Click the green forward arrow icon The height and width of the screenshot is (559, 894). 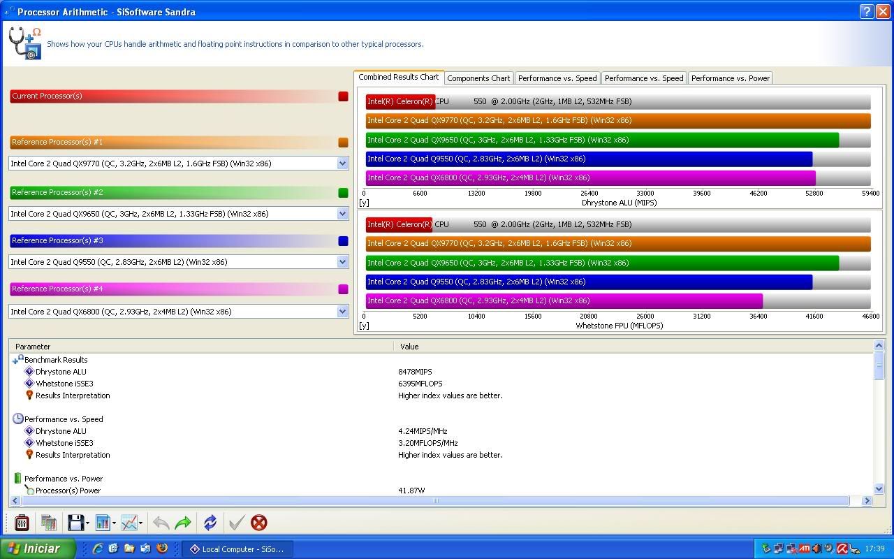click(x=183, y=523)
